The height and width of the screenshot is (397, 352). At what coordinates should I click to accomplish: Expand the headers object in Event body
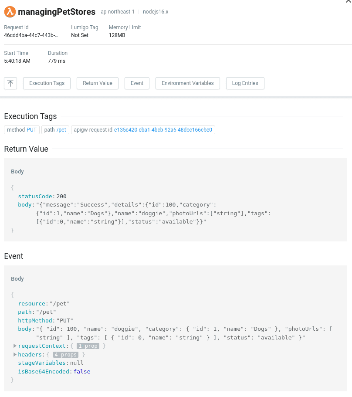click(15, 354)
